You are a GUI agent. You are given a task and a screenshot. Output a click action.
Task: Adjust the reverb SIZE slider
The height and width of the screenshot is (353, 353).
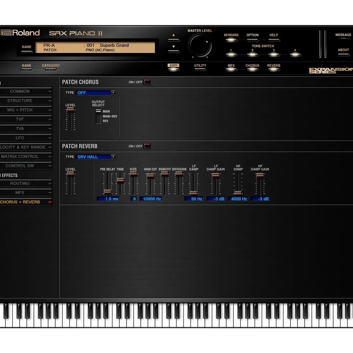(133, 173)
